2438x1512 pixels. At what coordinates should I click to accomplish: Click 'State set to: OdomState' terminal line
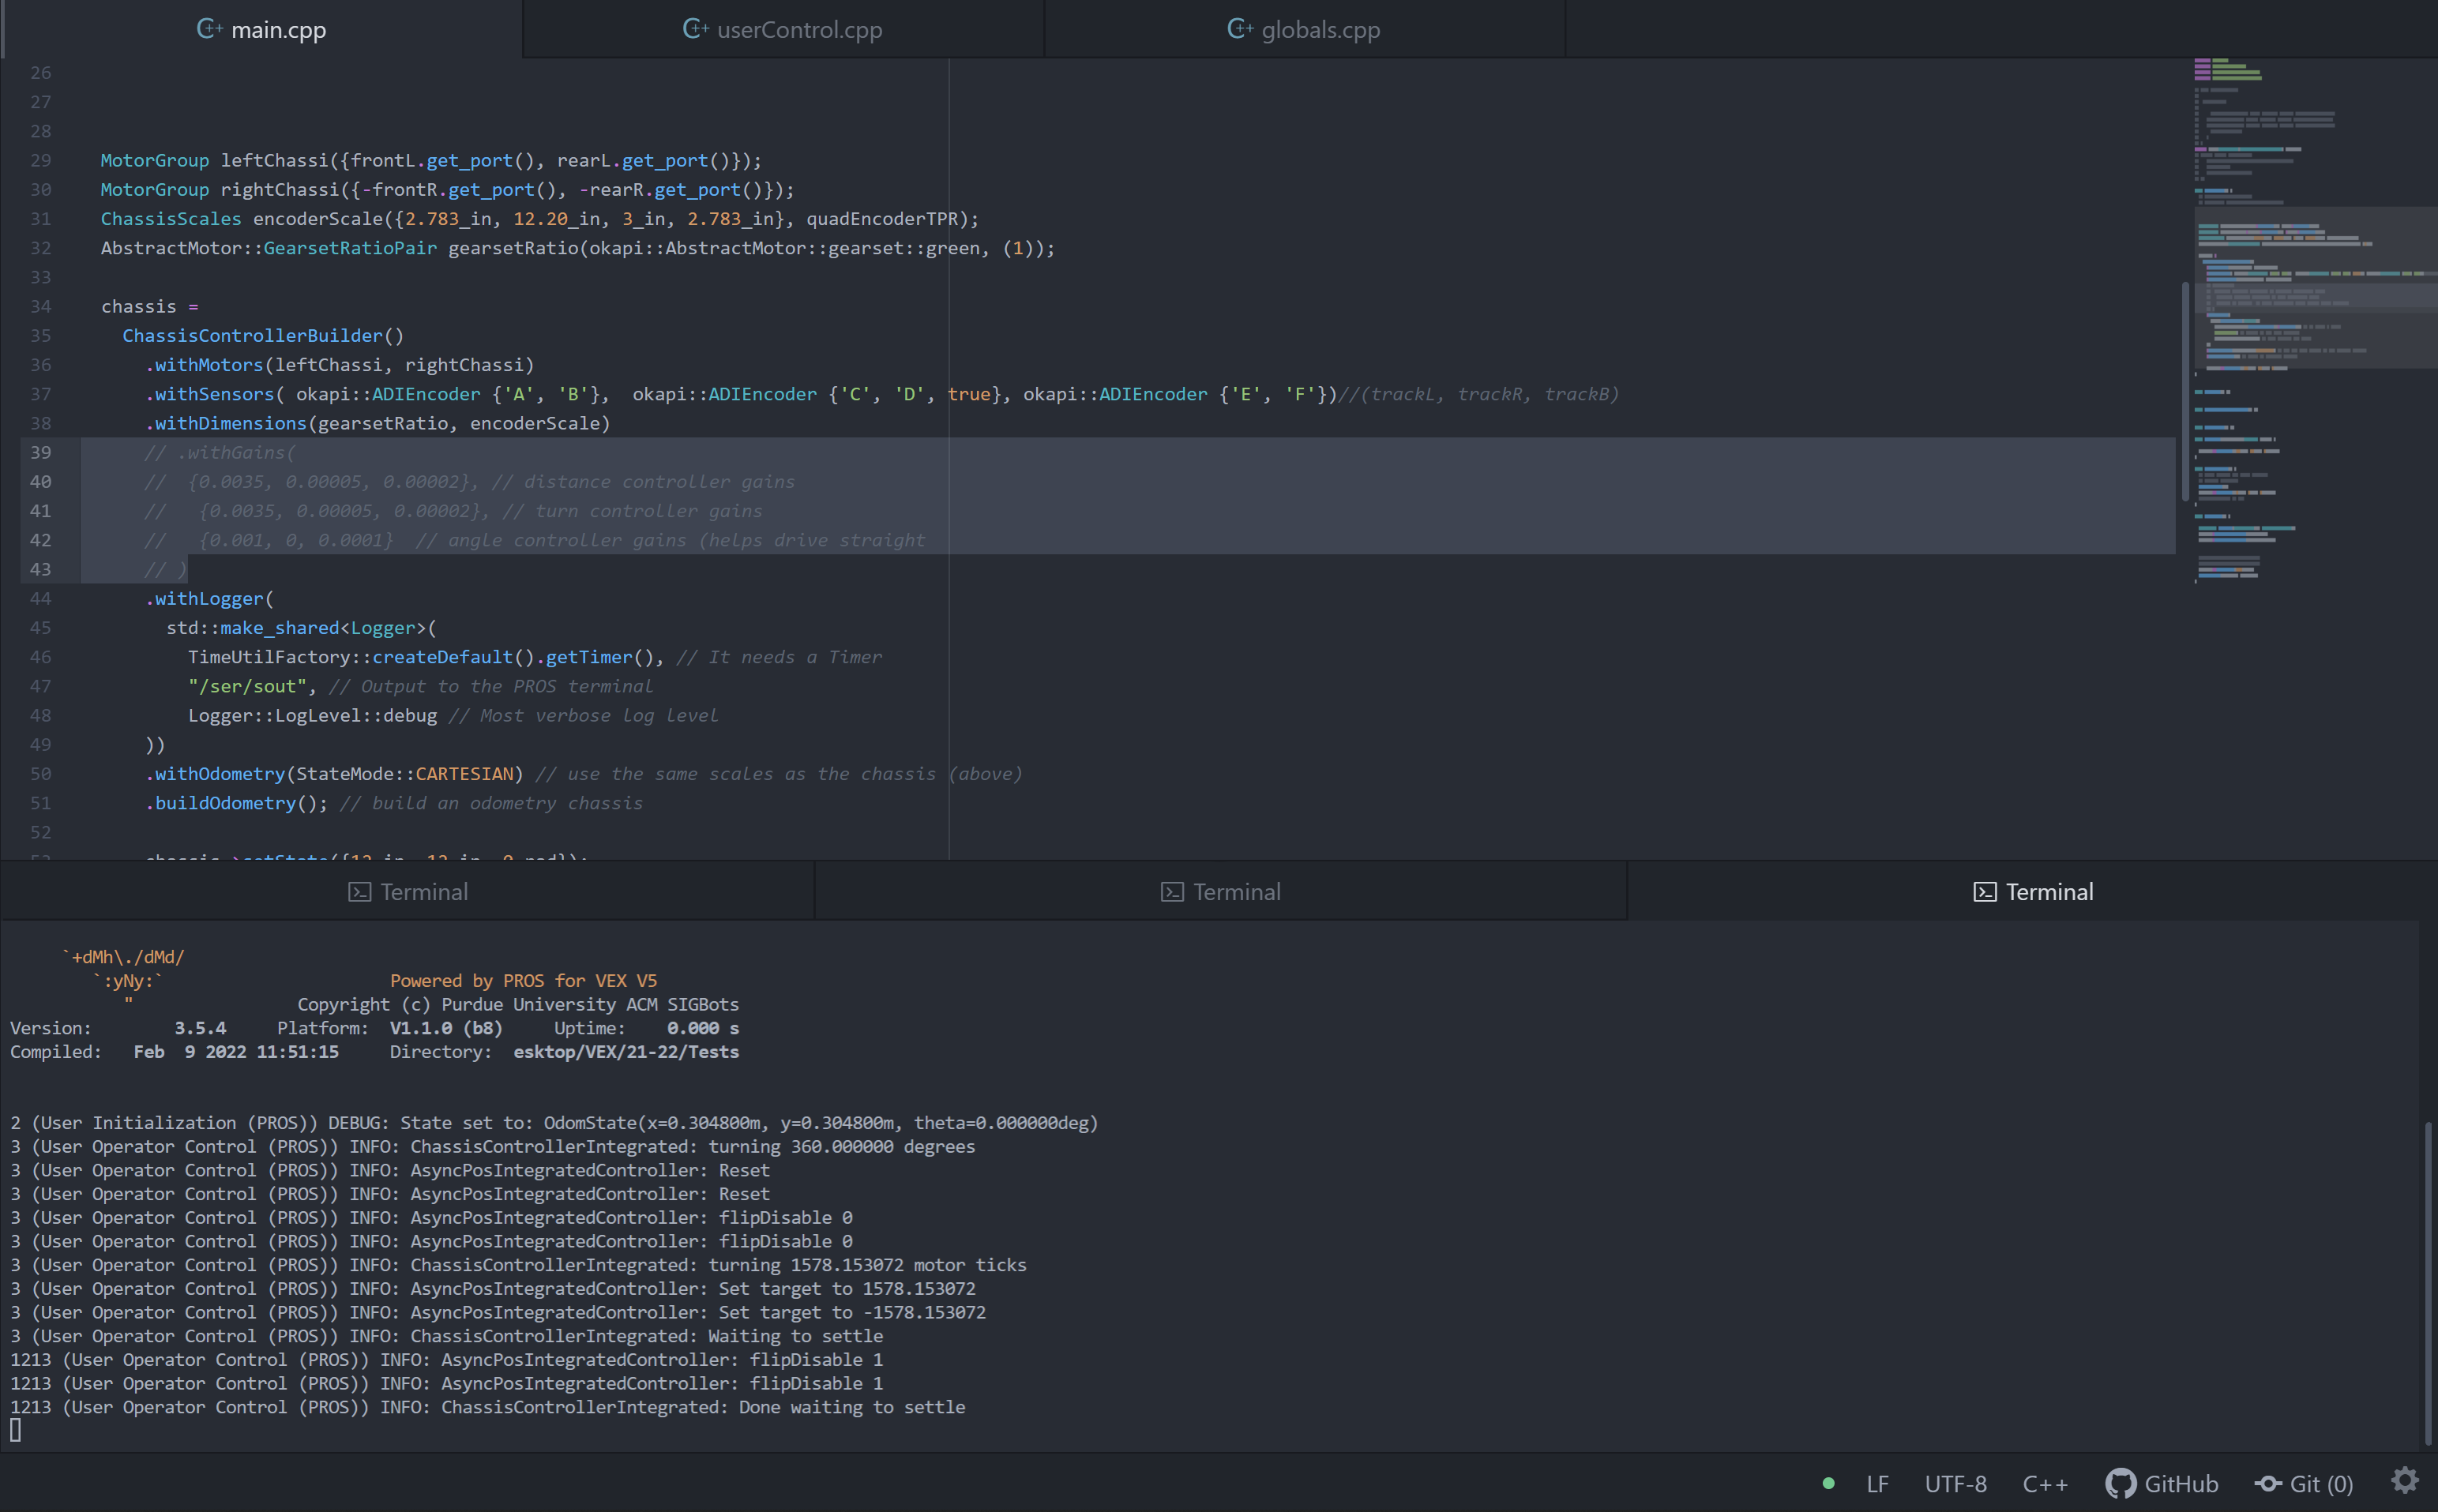[554, 1122]
